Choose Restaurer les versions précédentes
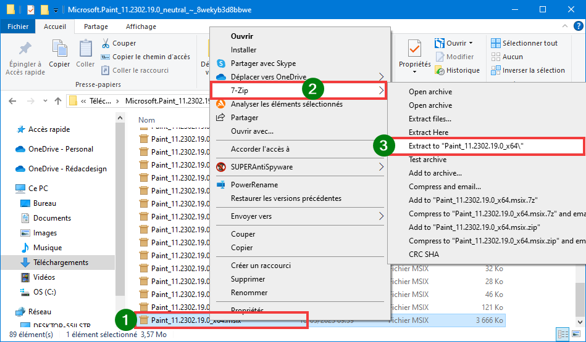This screenshot has height=342, width=586. (300, 198)
